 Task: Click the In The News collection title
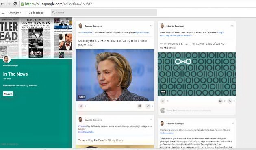[x=15, y=74]
